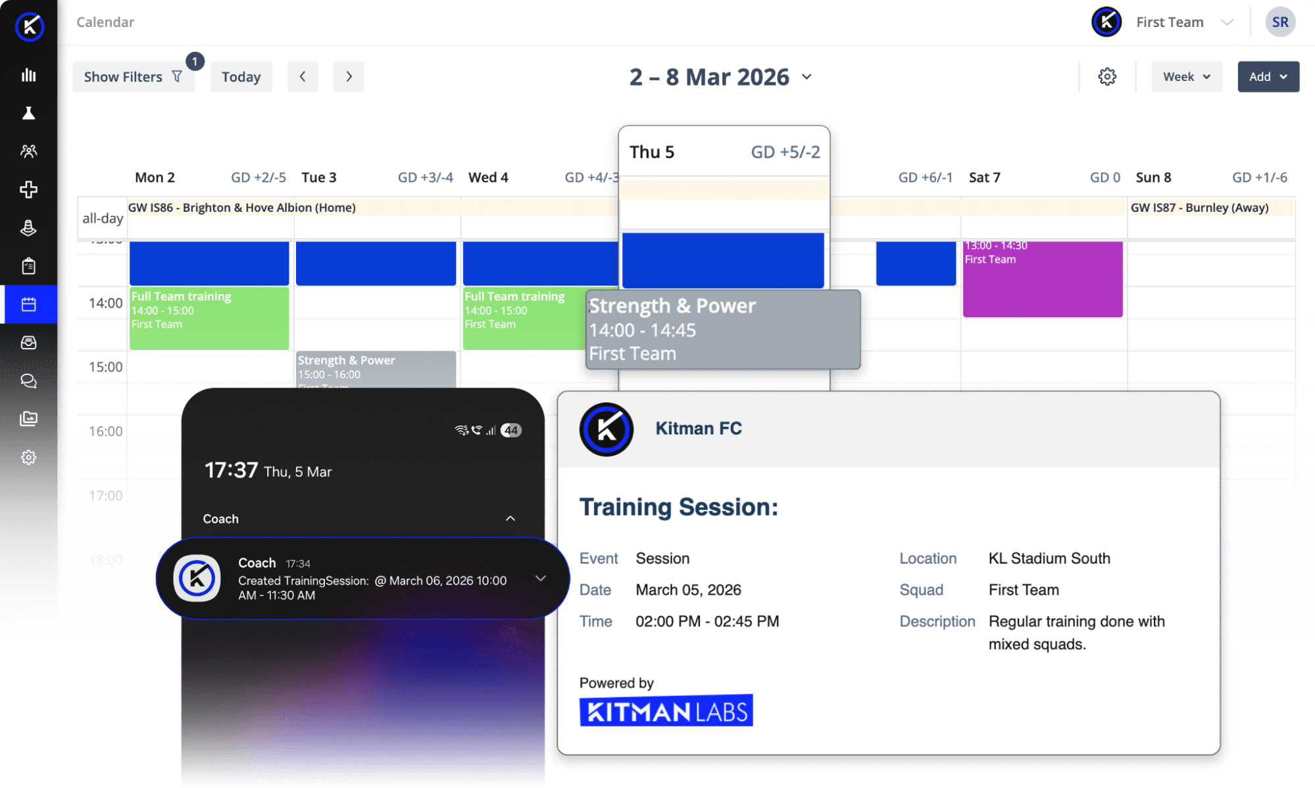The height and width of the screenshot is (788, 1315).
Task: Open Wednesday's Full Team training event
Action: 524,318
